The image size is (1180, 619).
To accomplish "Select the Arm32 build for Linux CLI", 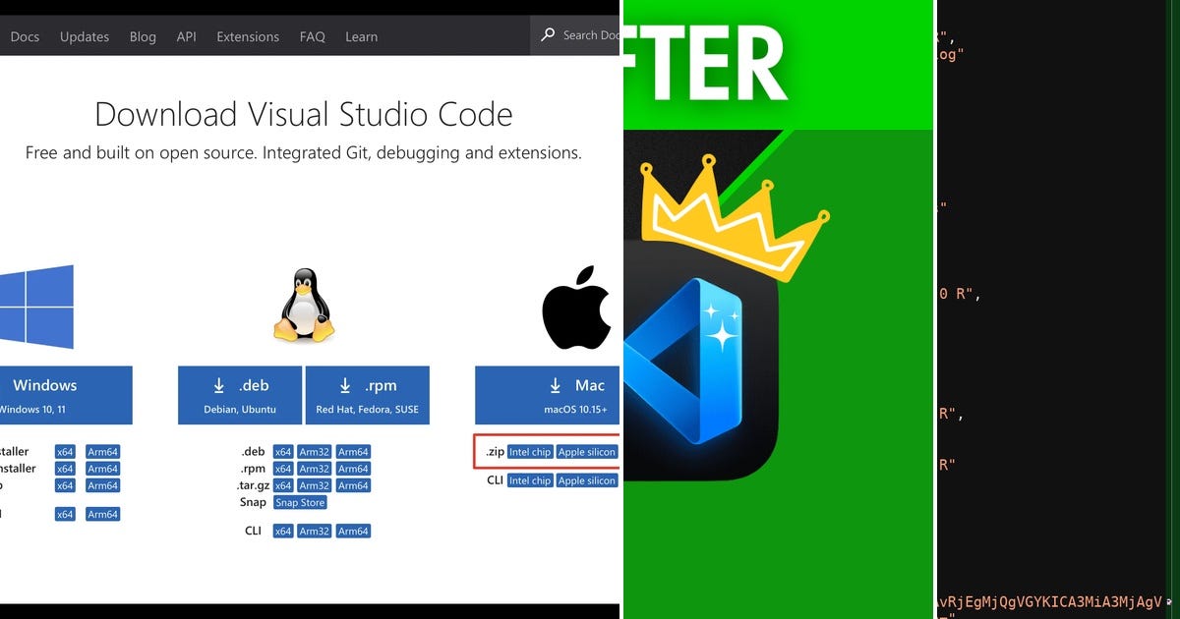I will click(314, 531).
